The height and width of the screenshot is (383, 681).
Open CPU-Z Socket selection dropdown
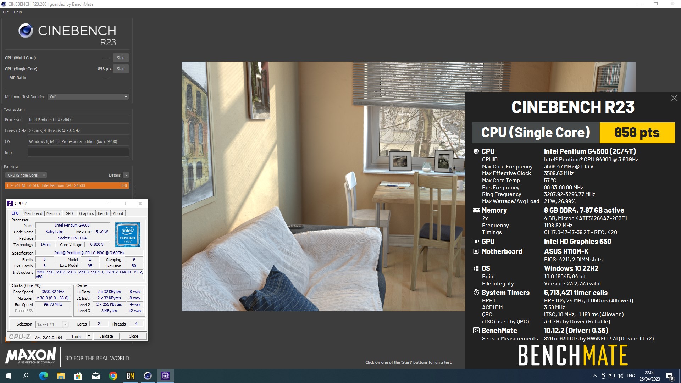pos(52,324)
